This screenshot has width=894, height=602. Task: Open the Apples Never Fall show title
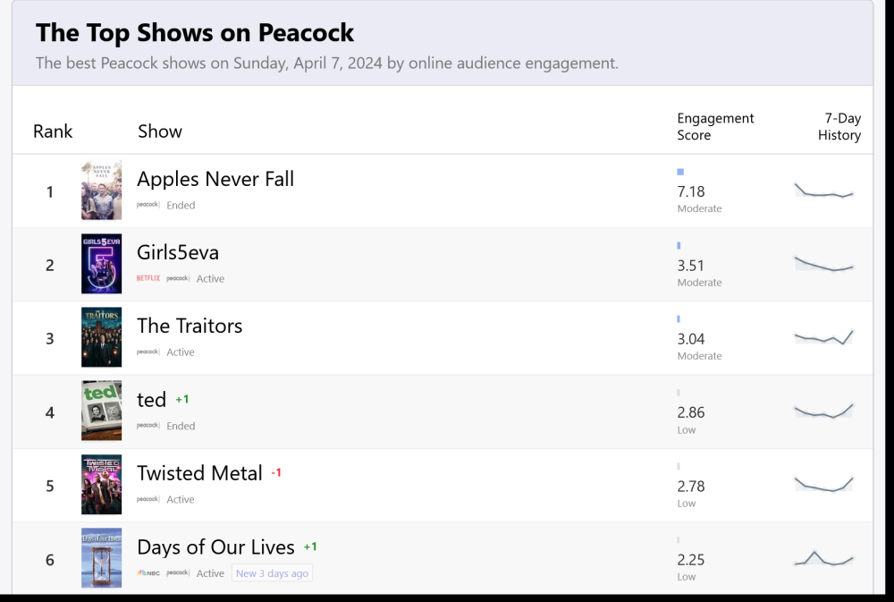[x=215, y=179]
